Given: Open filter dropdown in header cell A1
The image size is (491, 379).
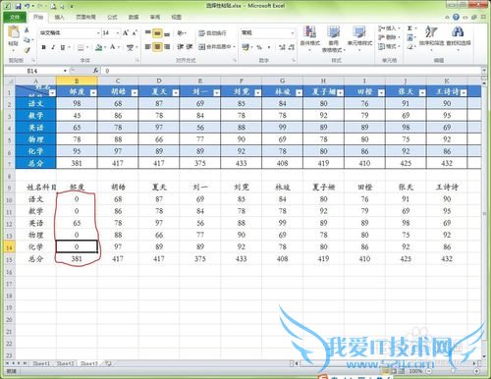Looking at the screenshot, I should [52, 93].
